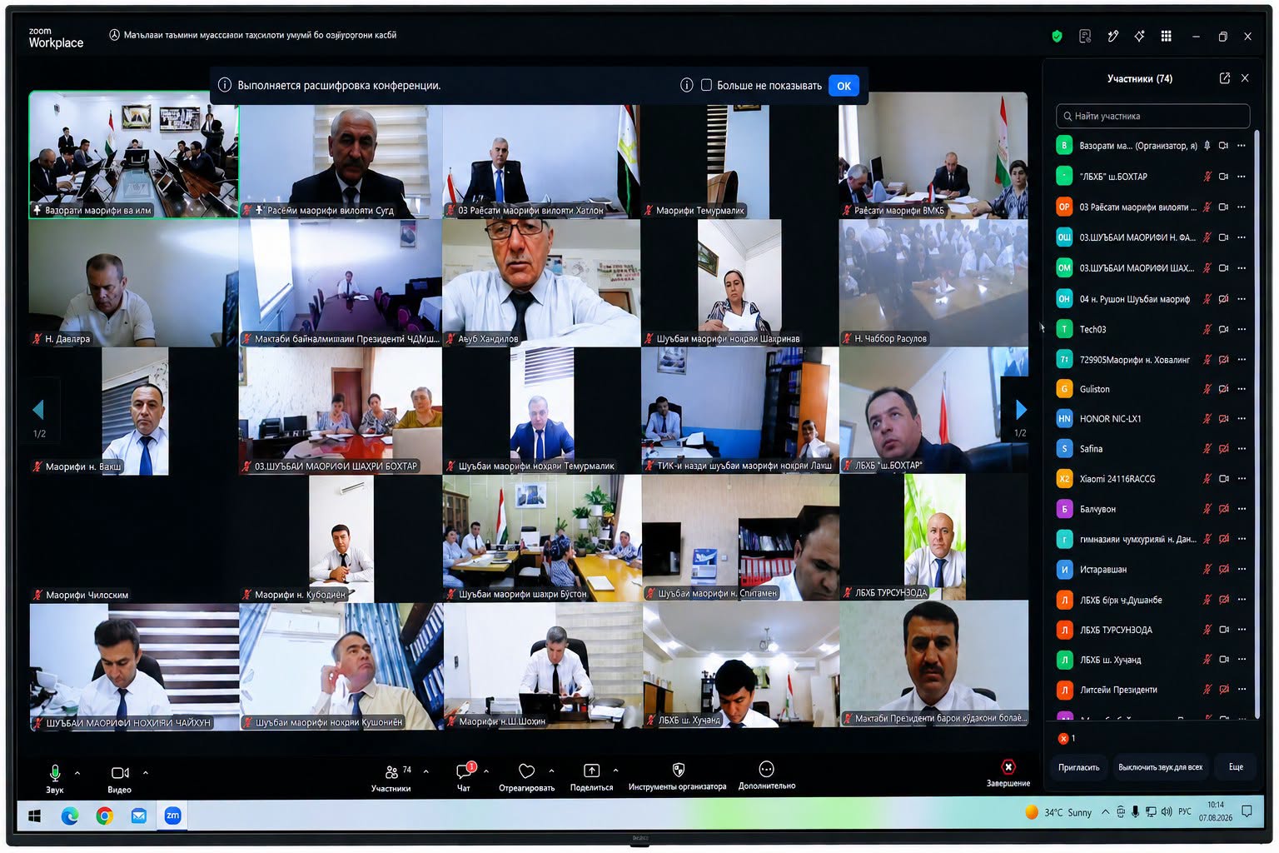This screenshot has height=853, width=1279.
Task: Expand the arrow next to Отреагировать
Action: pos(551,771)
